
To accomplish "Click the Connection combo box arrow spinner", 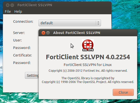I will coord(98,23).
